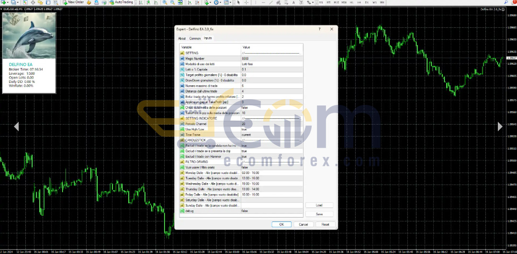517x254 pixels.
Task: Open MetaEditor yellow book icon
Action: (x=89, y=2)
